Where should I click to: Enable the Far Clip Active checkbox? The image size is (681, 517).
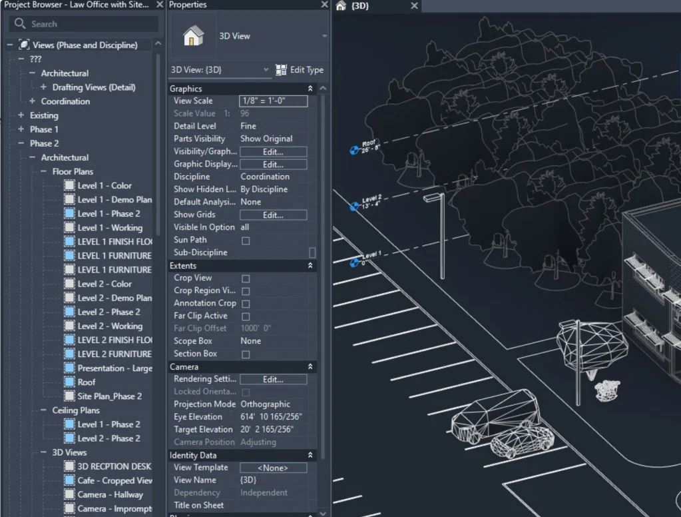[x=246, y=316]
